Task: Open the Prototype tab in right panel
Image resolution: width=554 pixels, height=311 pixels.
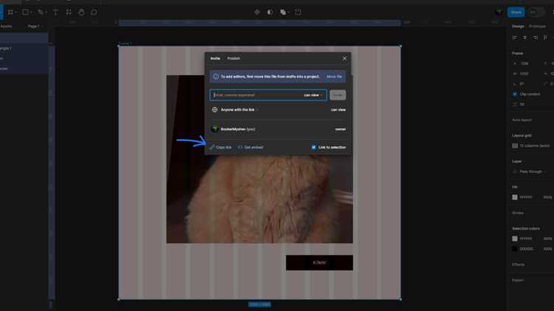Action: pos(537,27)
